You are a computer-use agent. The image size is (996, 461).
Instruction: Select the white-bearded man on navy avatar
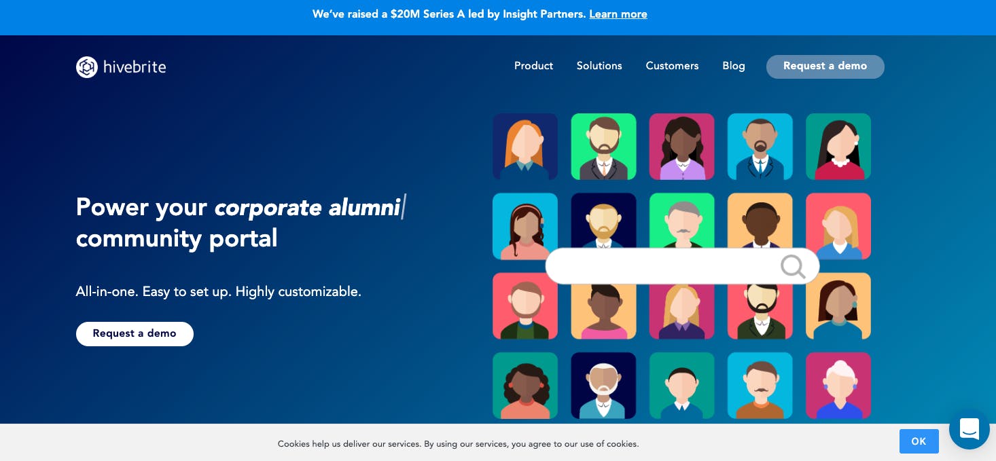pyautogui.click(x=603, y=386)
